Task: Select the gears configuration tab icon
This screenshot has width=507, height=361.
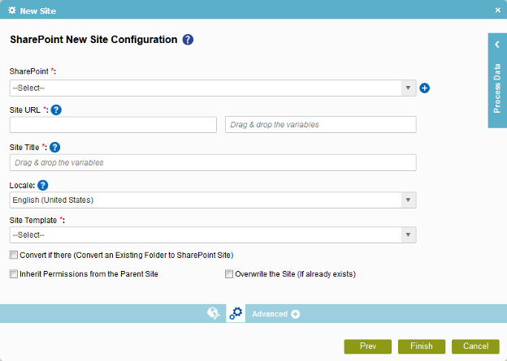Action: (236, 313)
